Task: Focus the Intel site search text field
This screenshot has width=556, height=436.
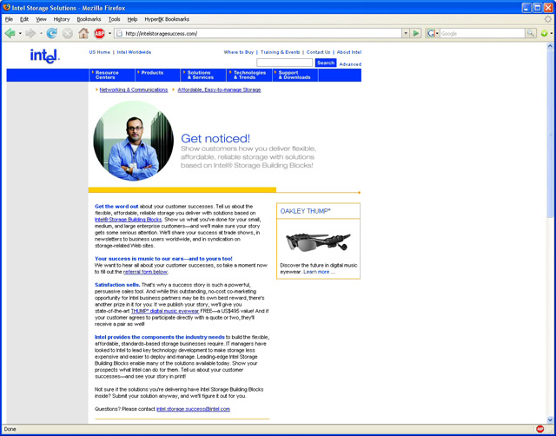Action: [x=284, y=63]
